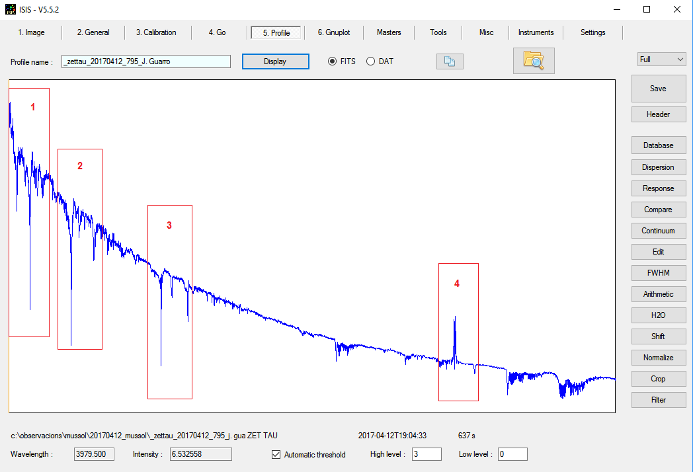Image resolution: width=693 pixels, height=472 pixels.
Task: Click the ISIS application icon in title bar
Action: click(x=10, y=9)
